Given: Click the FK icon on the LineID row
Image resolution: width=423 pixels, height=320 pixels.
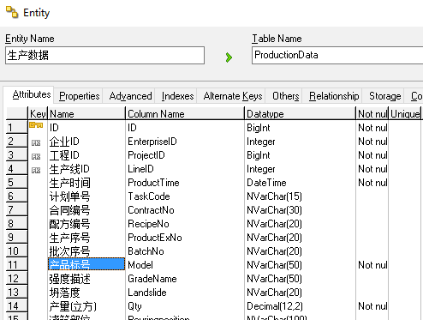Looking at the screenshot, I should [x=36, y=171].
